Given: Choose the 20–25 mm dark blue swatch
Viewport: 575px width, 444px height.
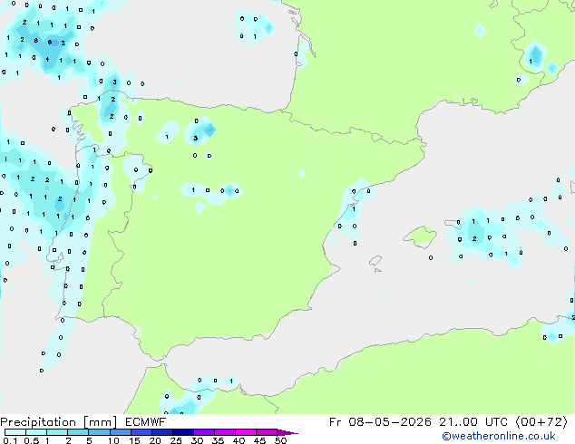Looking at the screenshot, I should click(x=161, y=432).
